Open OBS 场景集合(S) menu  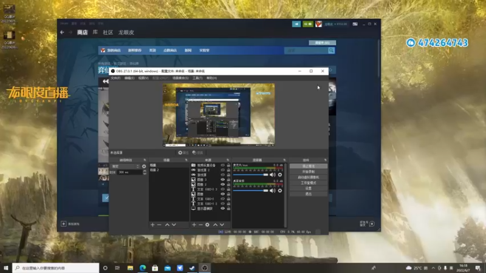[180, 78]
